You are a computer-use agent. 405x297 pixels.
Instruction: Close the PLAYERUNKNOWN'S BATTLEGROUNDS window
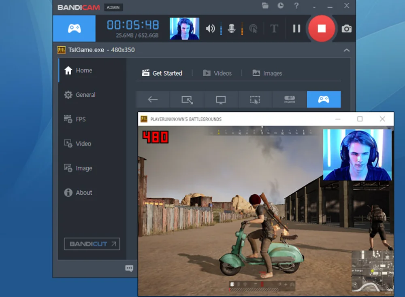(382, 119)
